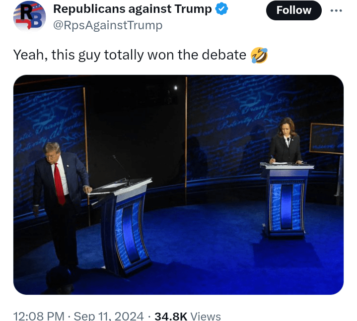The image size is (357, 321).
Task: Click the bright stage light spot
Action: (176, 88)
